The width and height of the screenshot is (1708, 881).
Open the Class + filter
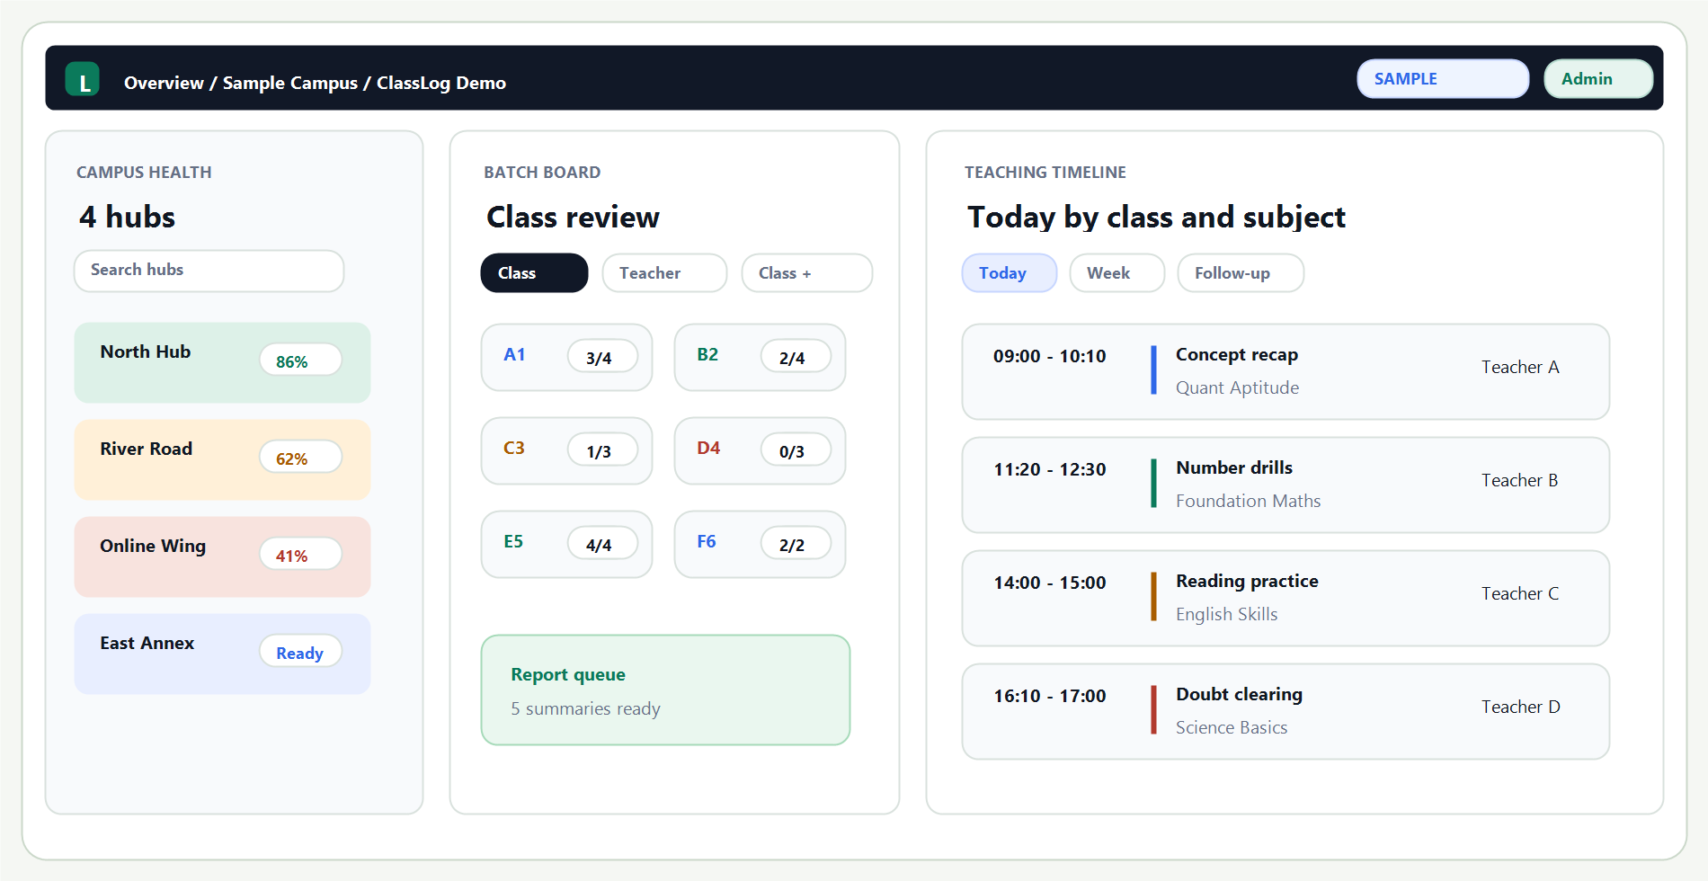click(806, 272)
